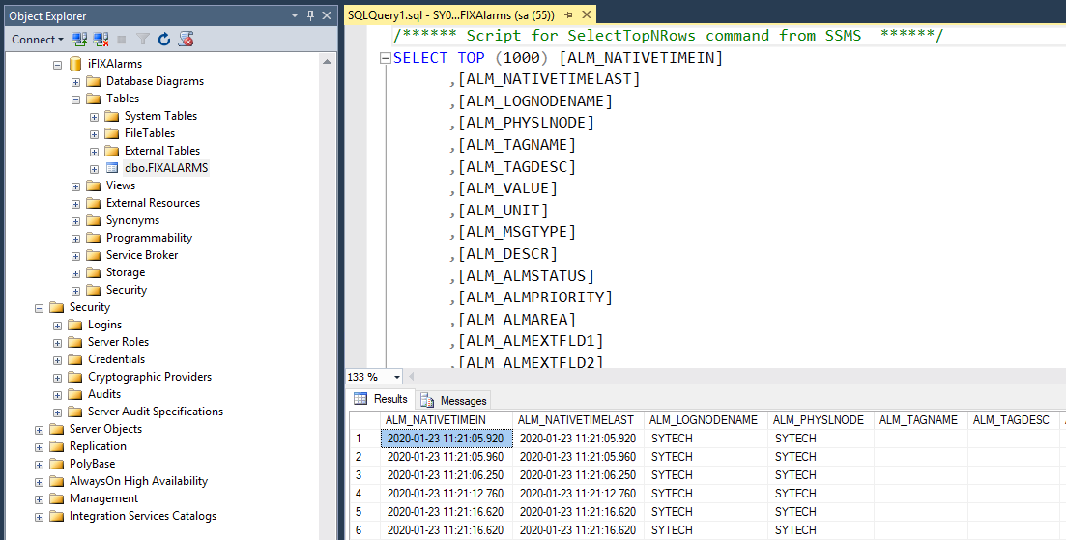Viewport: 1066px width, 540px height.
Task: Switch to the Results tab
Action: pos(381,399)
